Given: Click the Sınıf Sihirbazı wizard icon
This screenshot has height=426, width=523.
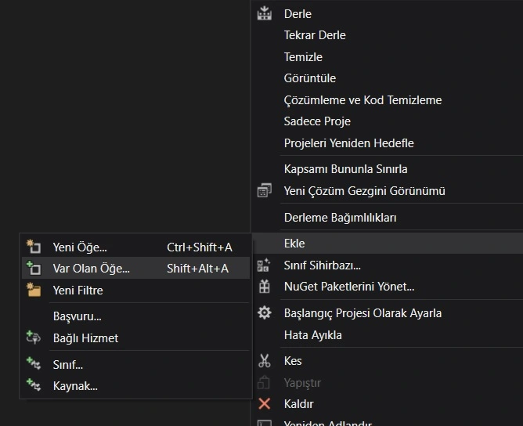Looking at the screenshot, I should [x=265, y=265].
